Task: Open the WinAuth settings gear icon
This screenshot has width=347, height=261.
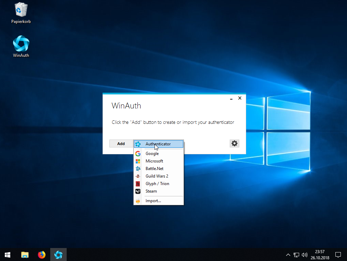Action: (234, 143)
